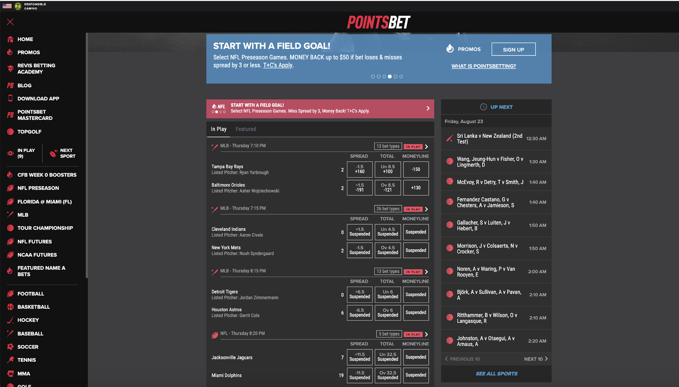
Task: Click the Next Sport football icon
Action: point(53,153)
